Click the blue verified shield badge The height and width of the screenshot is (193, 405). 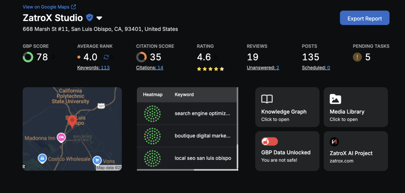pyautogui.click(x=89, y=17)
